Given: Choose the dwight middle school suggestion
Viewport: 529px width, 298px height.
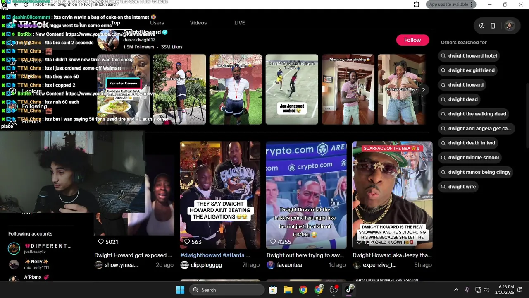Looking at the screenshot, I should [469, 157].
